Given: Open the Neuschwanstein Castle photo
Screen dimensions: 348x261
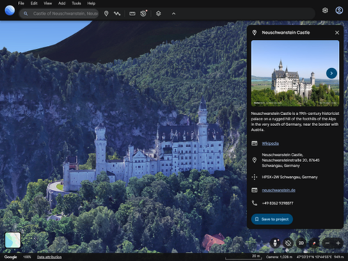Looking at the screenshot, I should (x=295, y=73).
